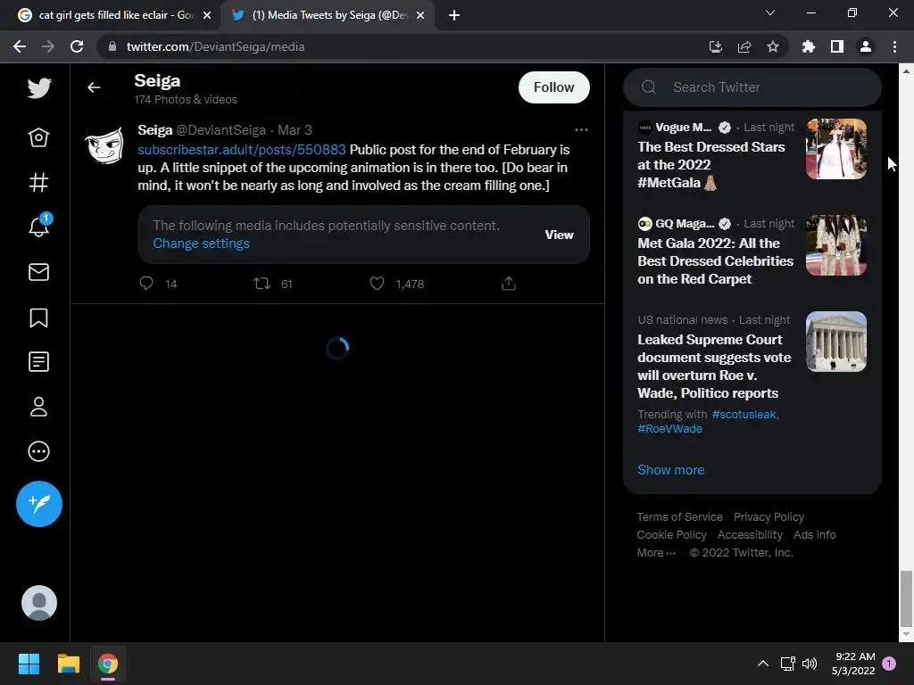Click the Search Twitter field
Screen dimensions: 914x685
point(752,87)
